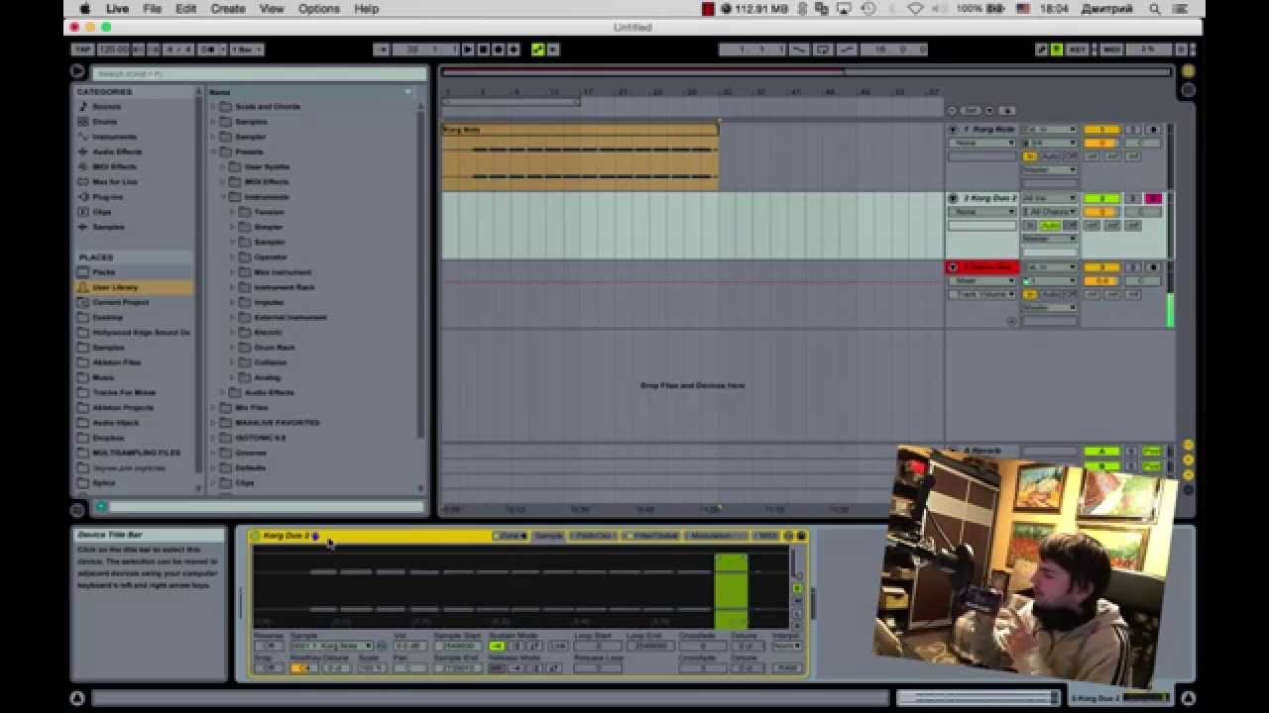Viewport: 1269px width, 713px height.
Task: Open the File menu
Action: coord(152,9)
